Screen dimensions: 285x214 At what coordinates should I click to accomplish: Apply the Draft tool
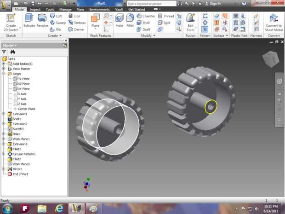pos(143,29)
